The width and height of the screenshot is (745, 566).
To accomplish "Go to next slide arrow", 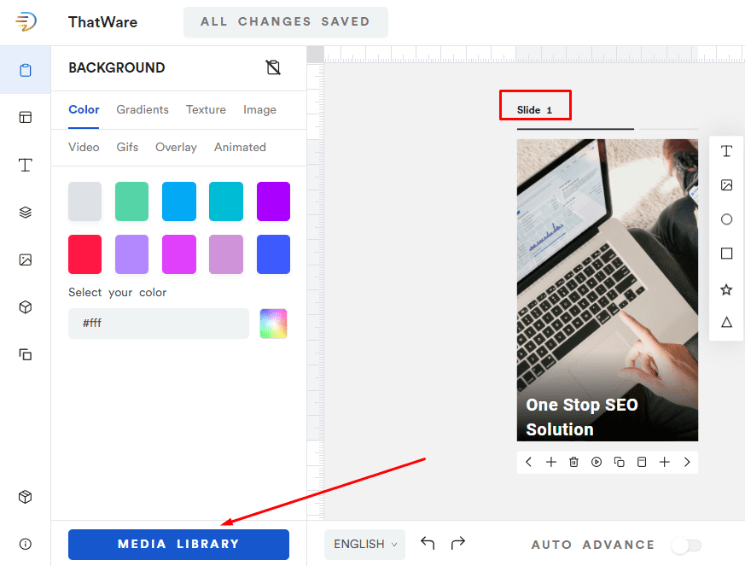I will pos(687,462).
